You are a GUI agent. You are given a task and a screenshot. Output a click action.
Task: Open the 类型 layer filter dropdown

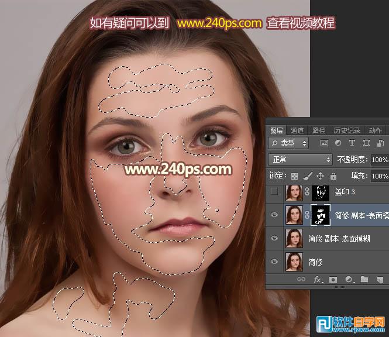tap(288, 143)
